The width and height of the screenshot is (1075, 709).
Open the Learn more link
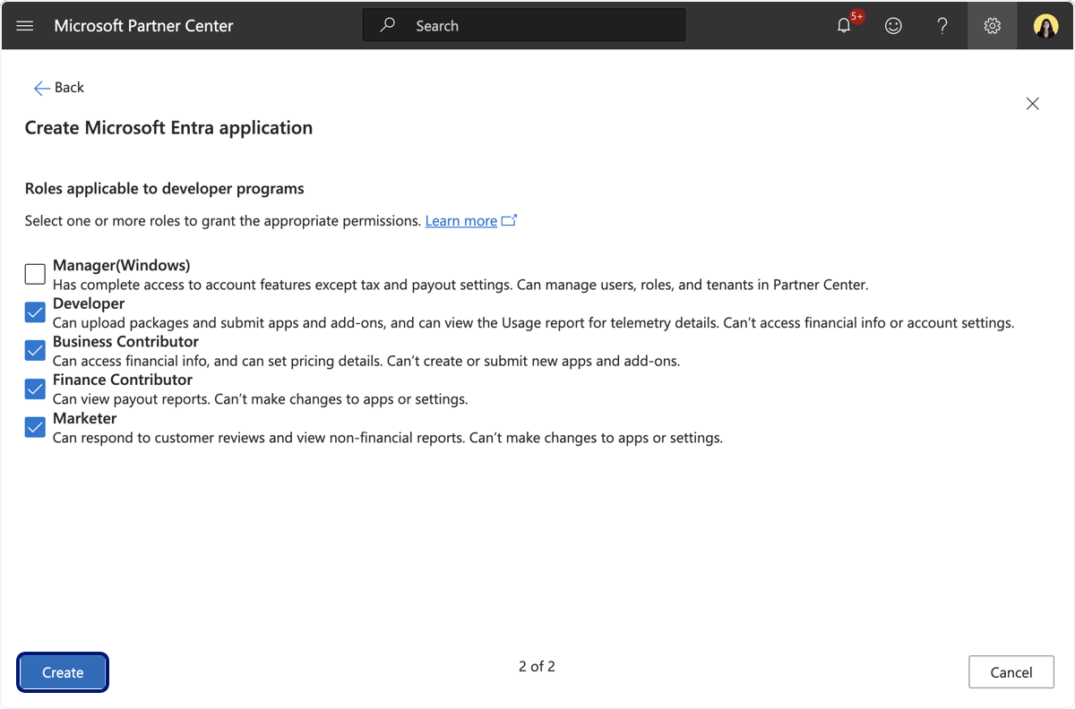[461, 220]
